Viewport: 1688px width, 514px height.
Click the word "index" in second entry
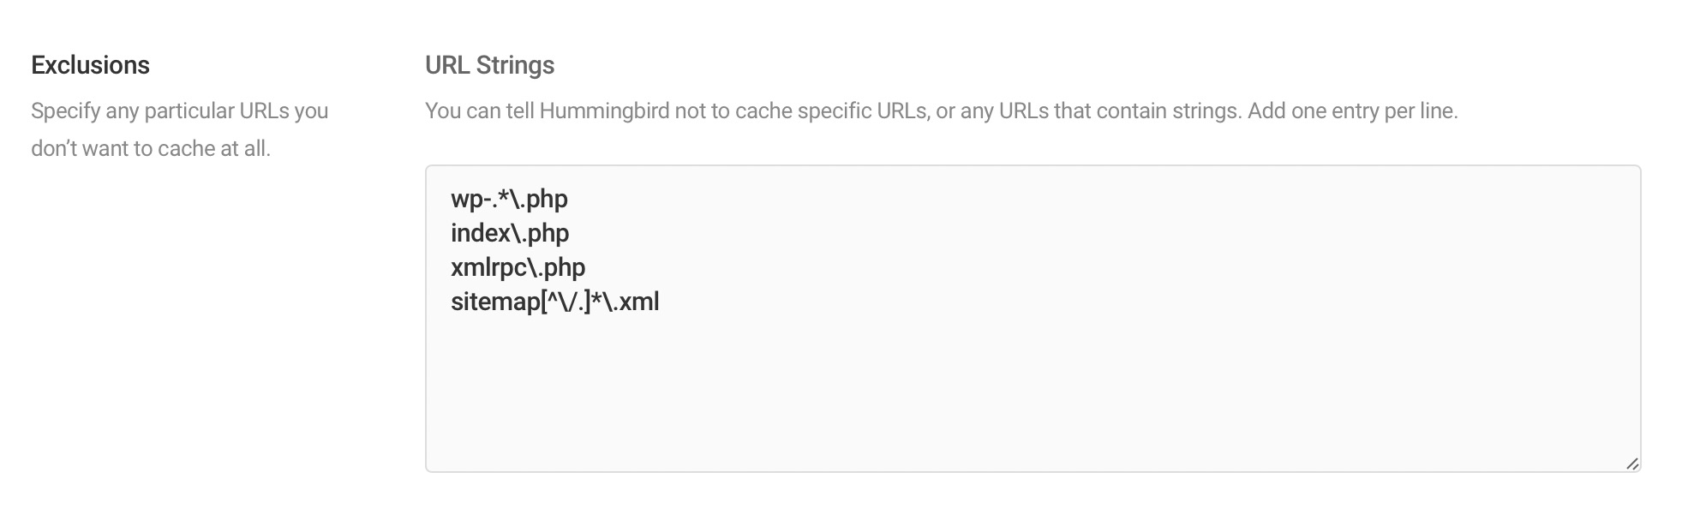[x=481, y=234]
